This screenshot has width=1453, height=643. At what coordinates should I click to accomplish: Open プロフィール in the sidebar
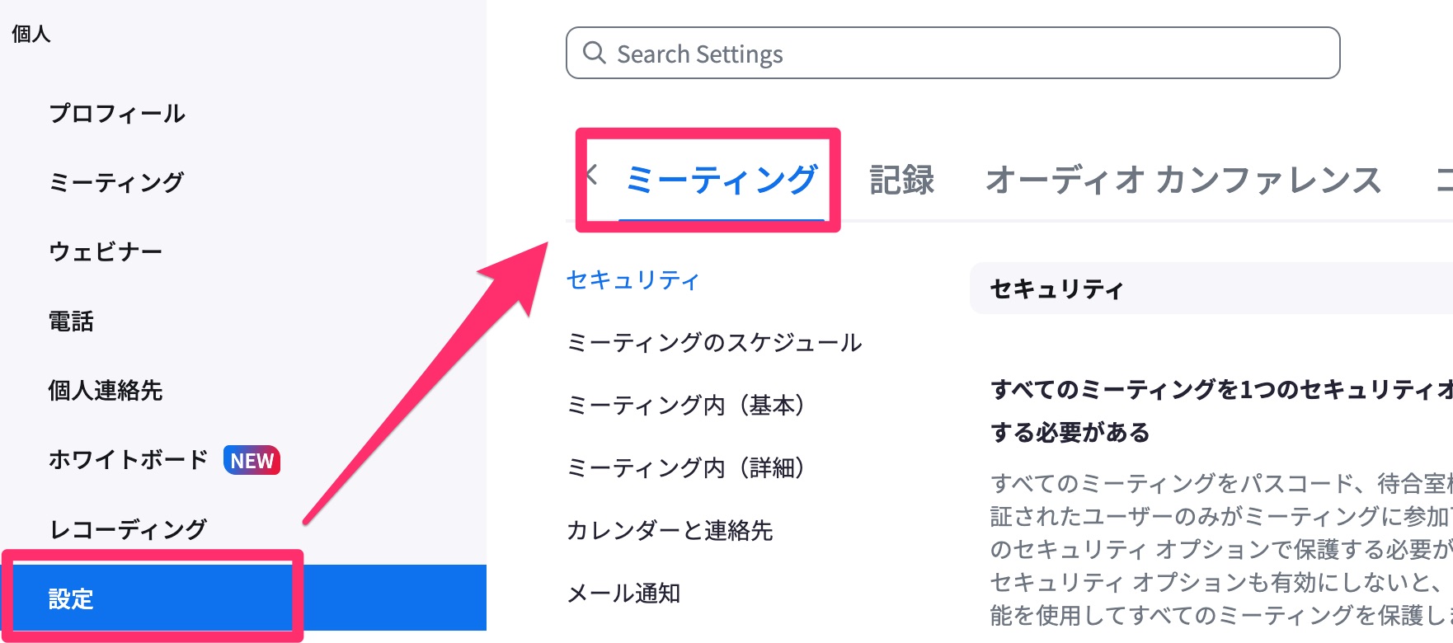point(117,113)
